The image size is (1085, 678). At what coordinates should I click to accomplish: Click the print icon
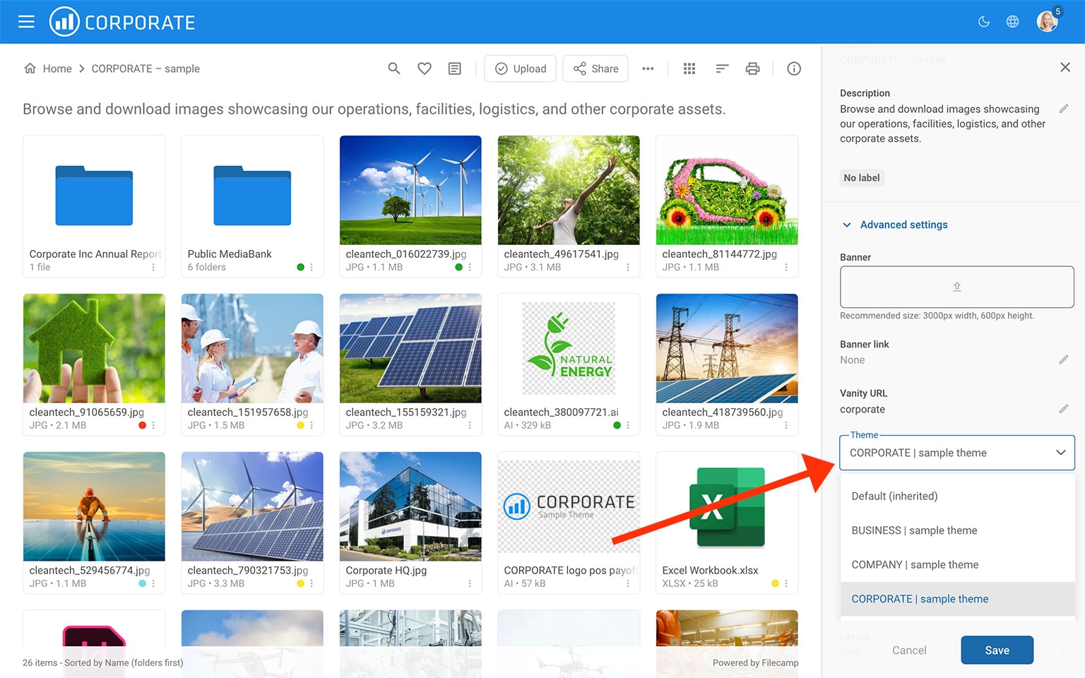pyautogui.click(x=753, y=69)
